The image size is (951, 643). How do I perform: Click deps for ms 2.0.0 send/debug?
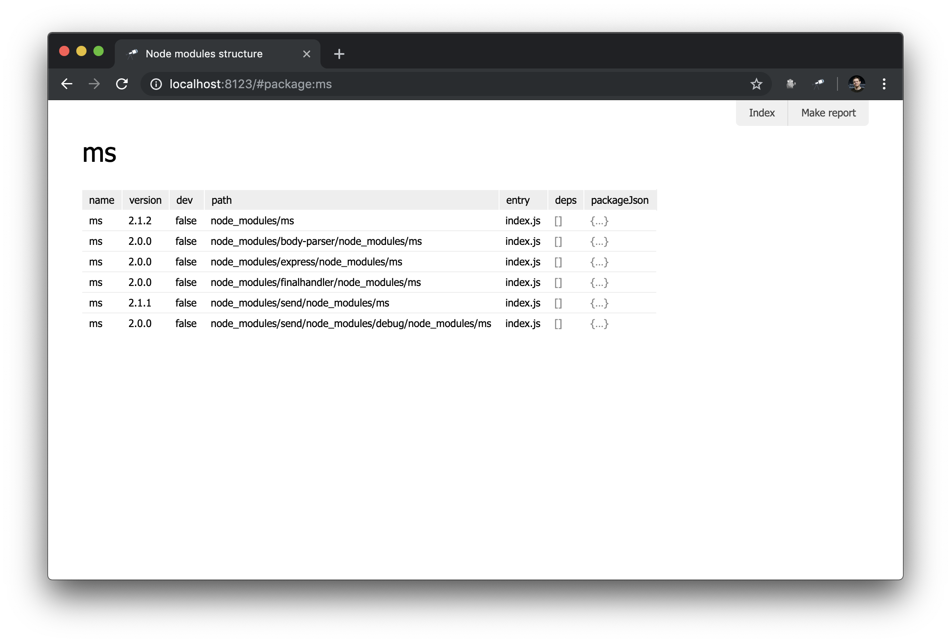click(559, 324)
